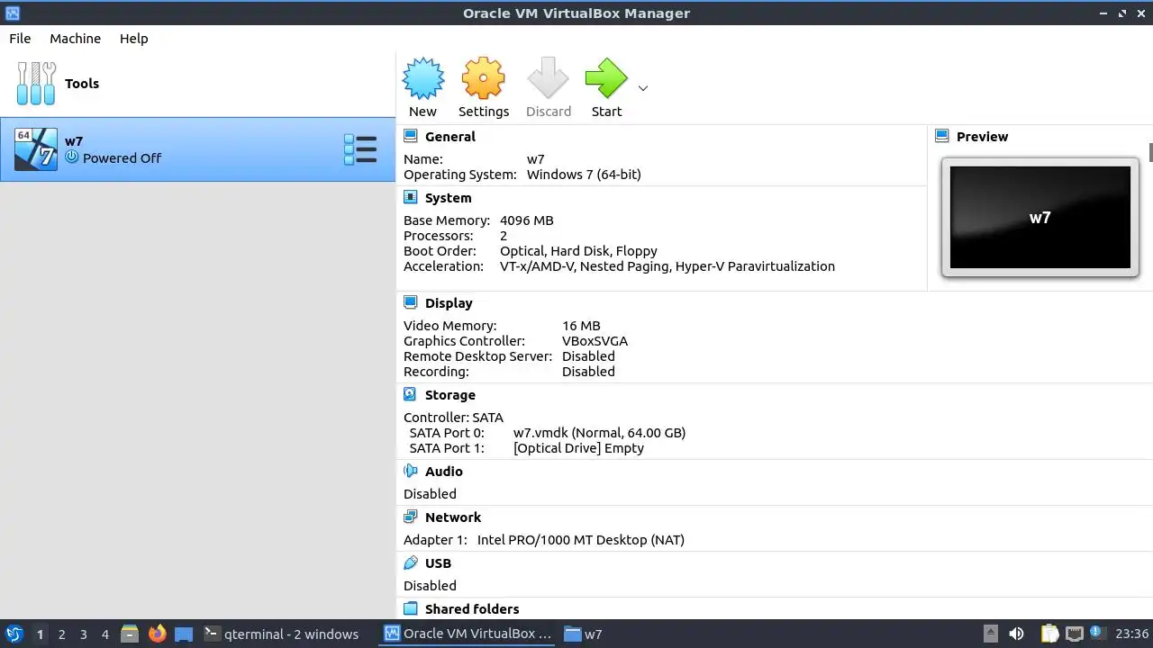
Task: Click the VBoxSVGA graphics controller value
Action: pos(595,341)
